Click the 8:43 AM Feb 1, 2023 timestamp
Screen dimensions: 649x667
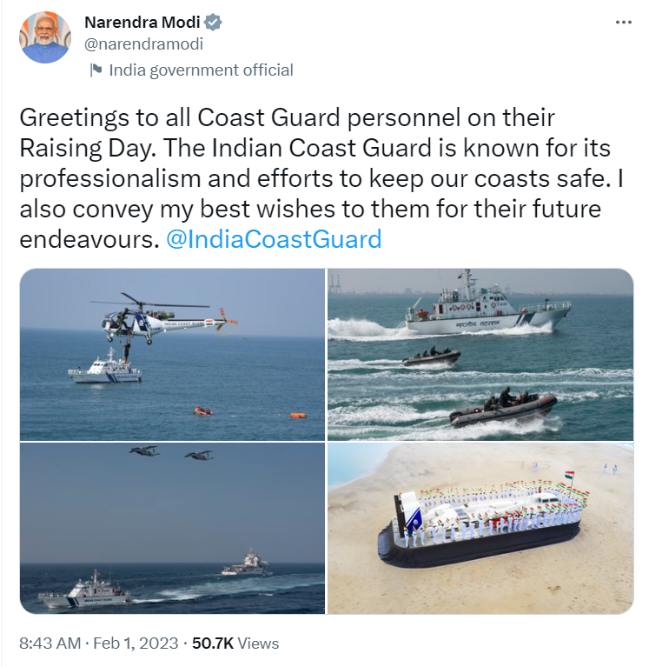[98, 644]
